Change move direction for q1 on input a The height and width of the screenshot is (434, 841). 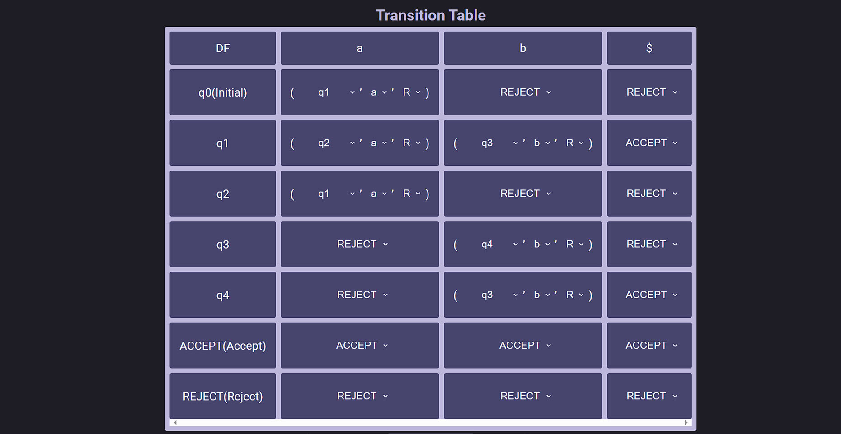(x=411, y=143)
